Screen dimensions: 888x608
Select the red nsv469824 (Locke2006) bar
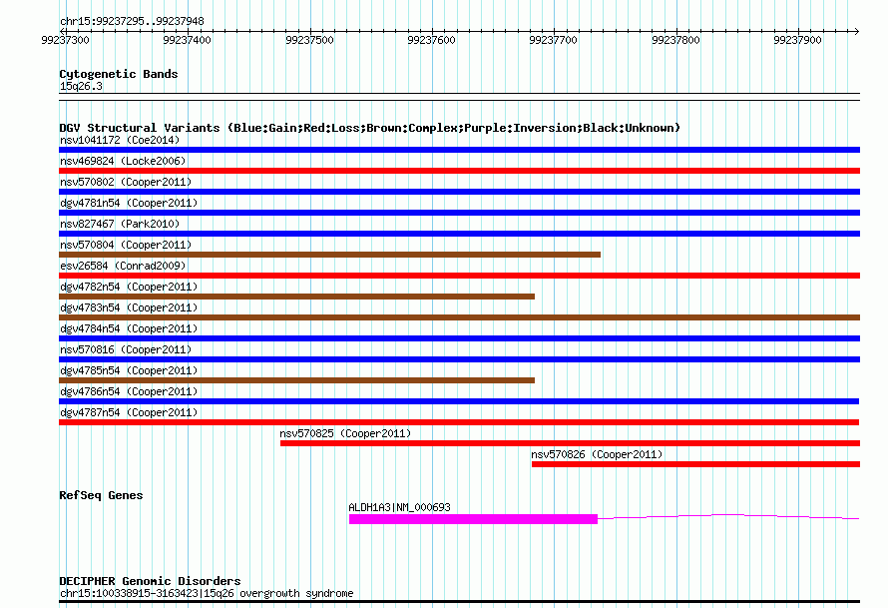[459, 171]
